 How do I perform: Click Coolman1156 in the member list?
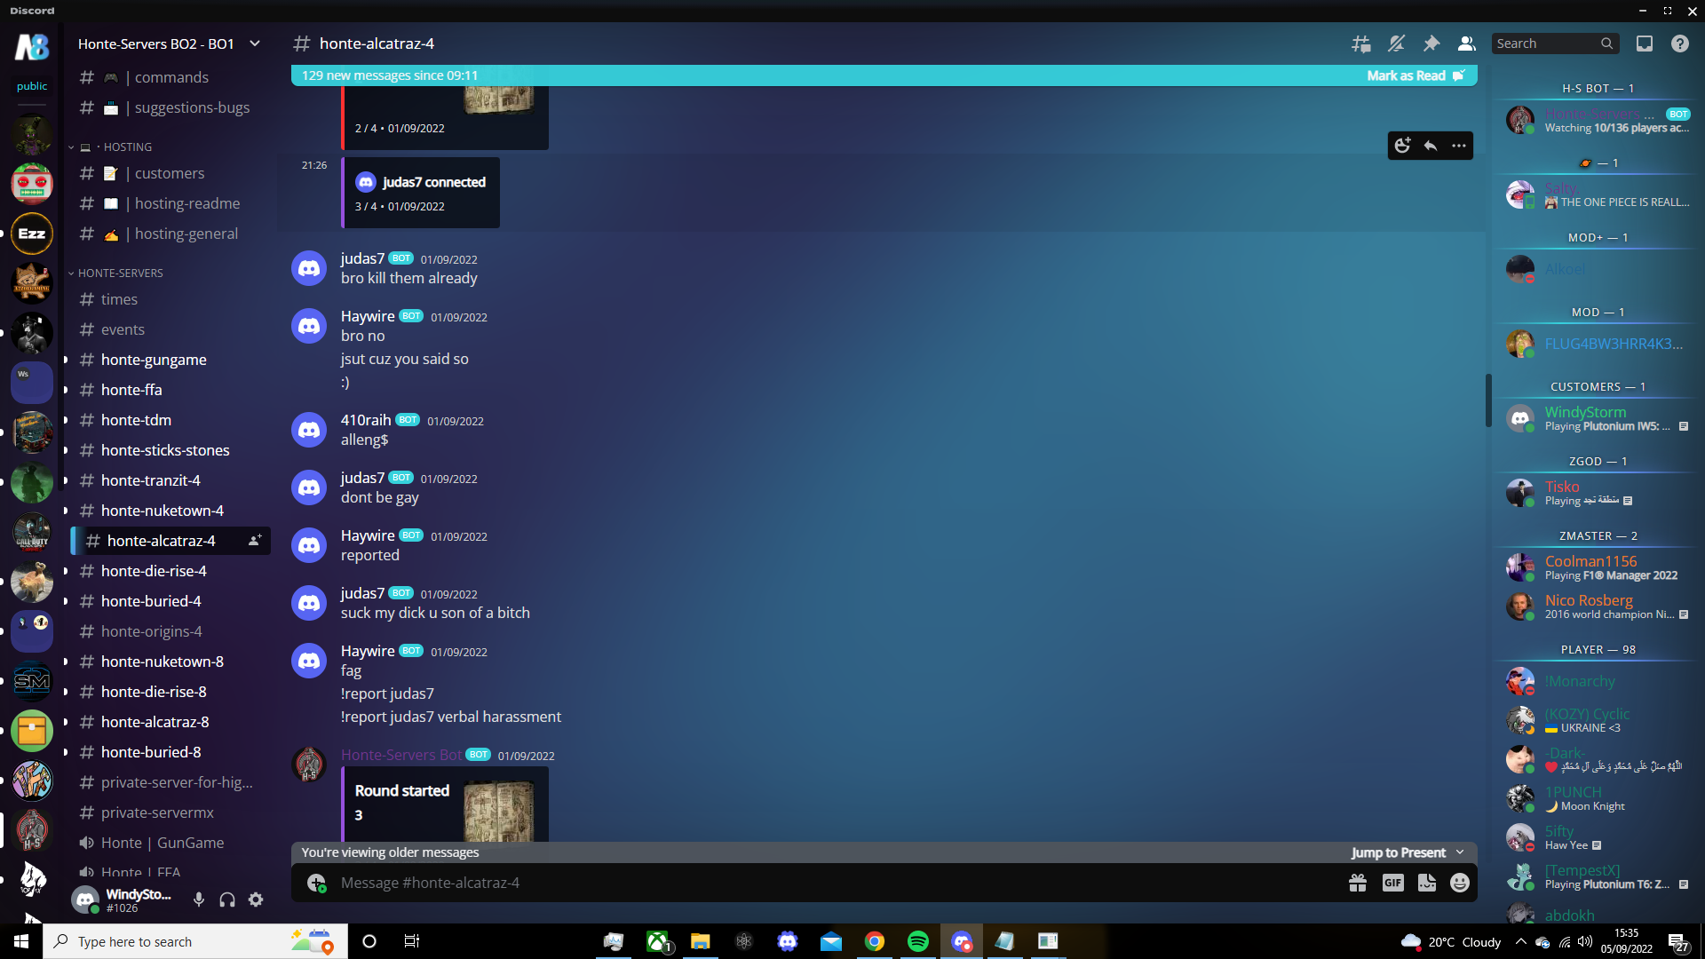1597,567
